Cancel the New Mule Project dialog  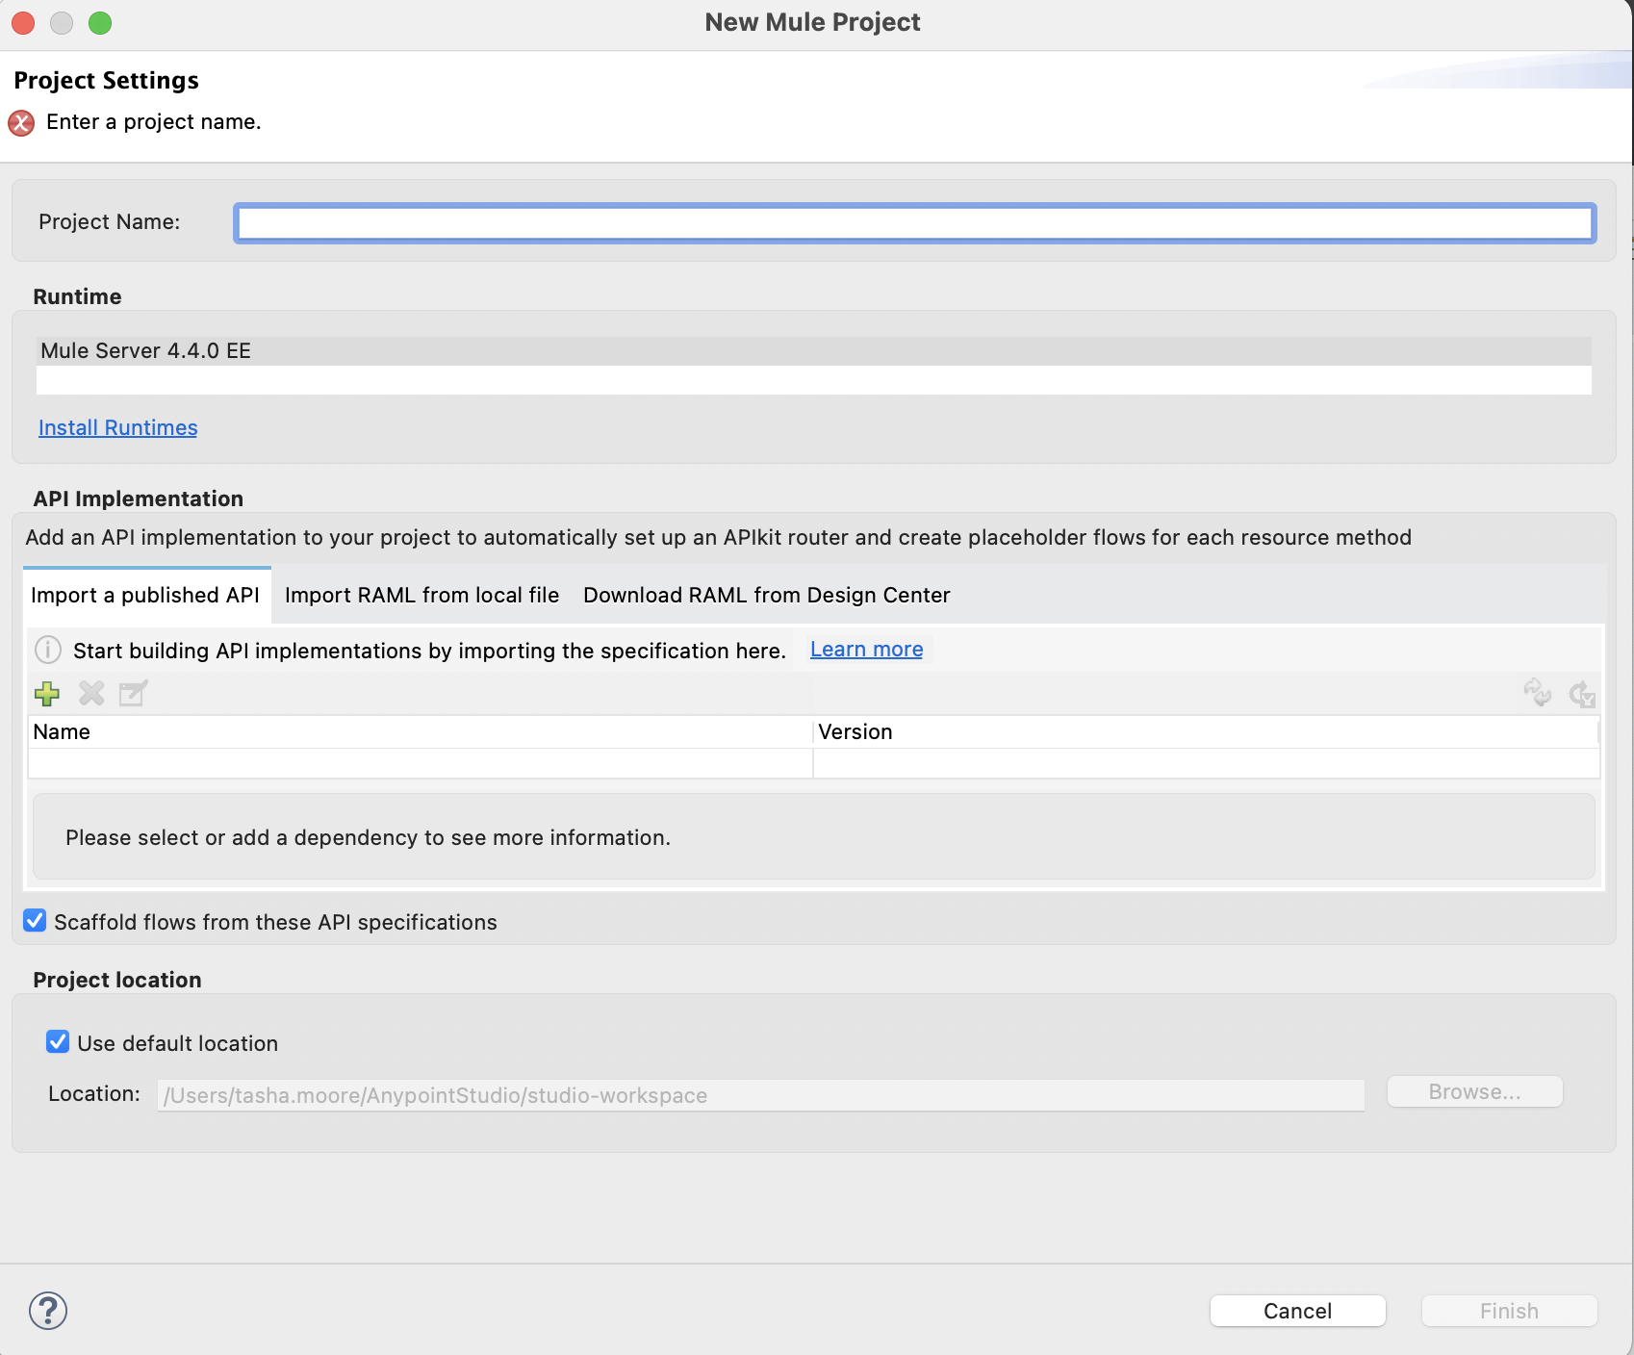point(1297,1310)
